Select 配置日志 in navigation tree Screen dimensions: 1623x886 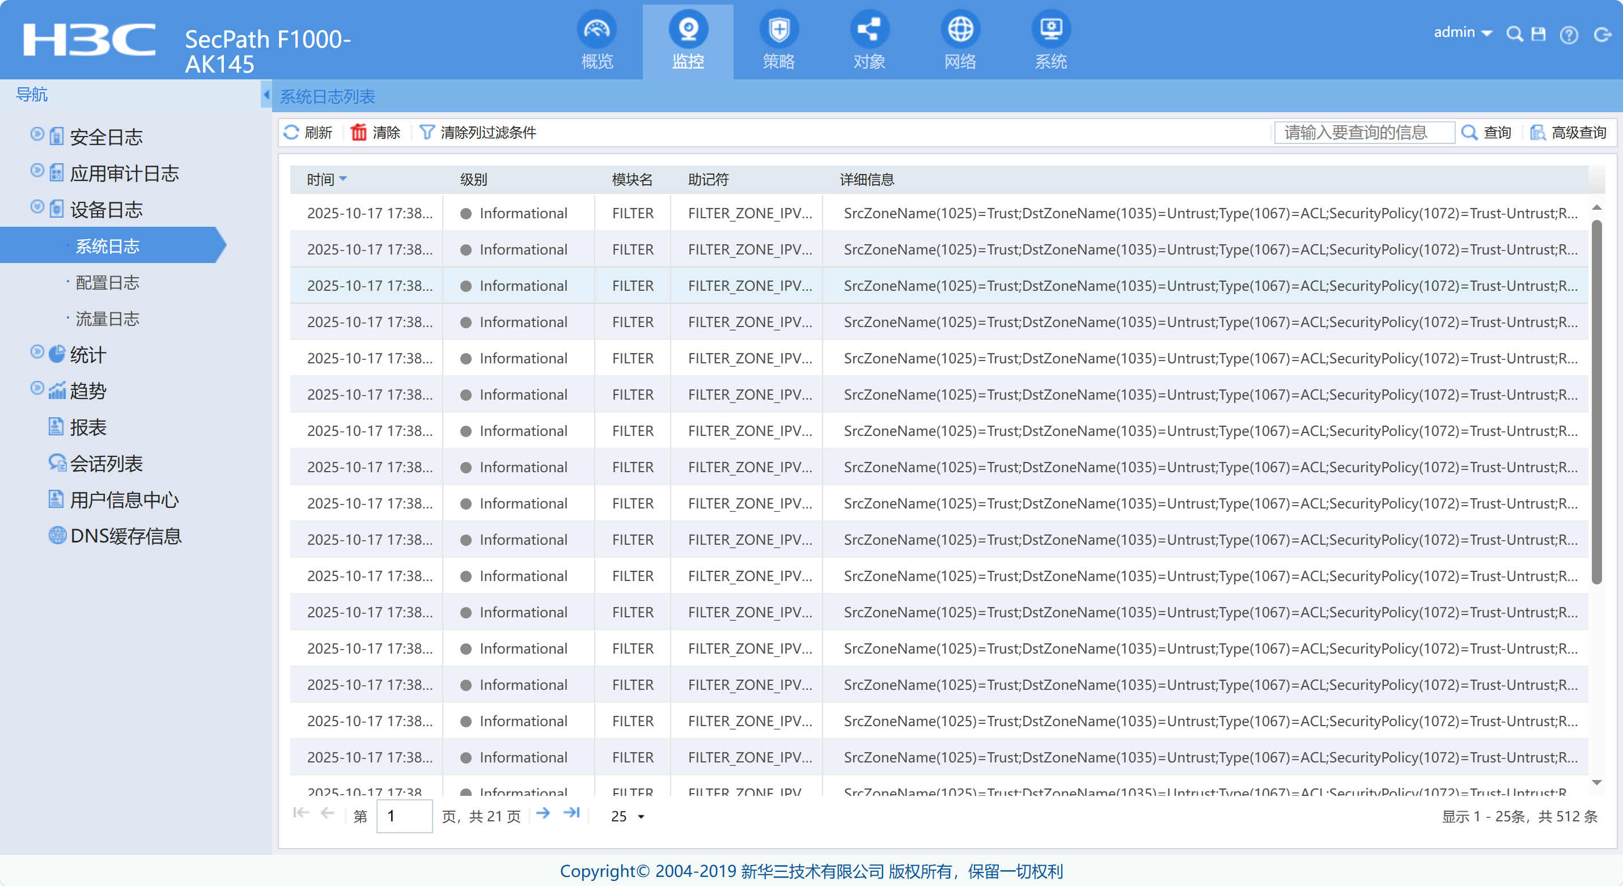(107, 282)
